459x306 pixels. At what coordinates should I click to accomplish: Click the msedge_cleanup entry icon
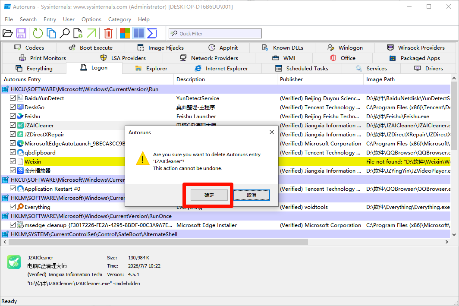[x=20, y=225]
